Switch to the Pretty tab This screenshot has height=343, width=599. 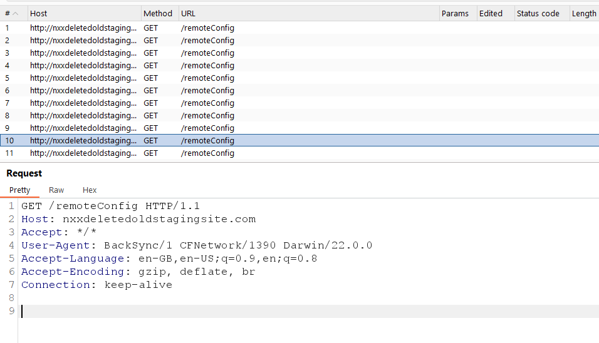(19, 190)
